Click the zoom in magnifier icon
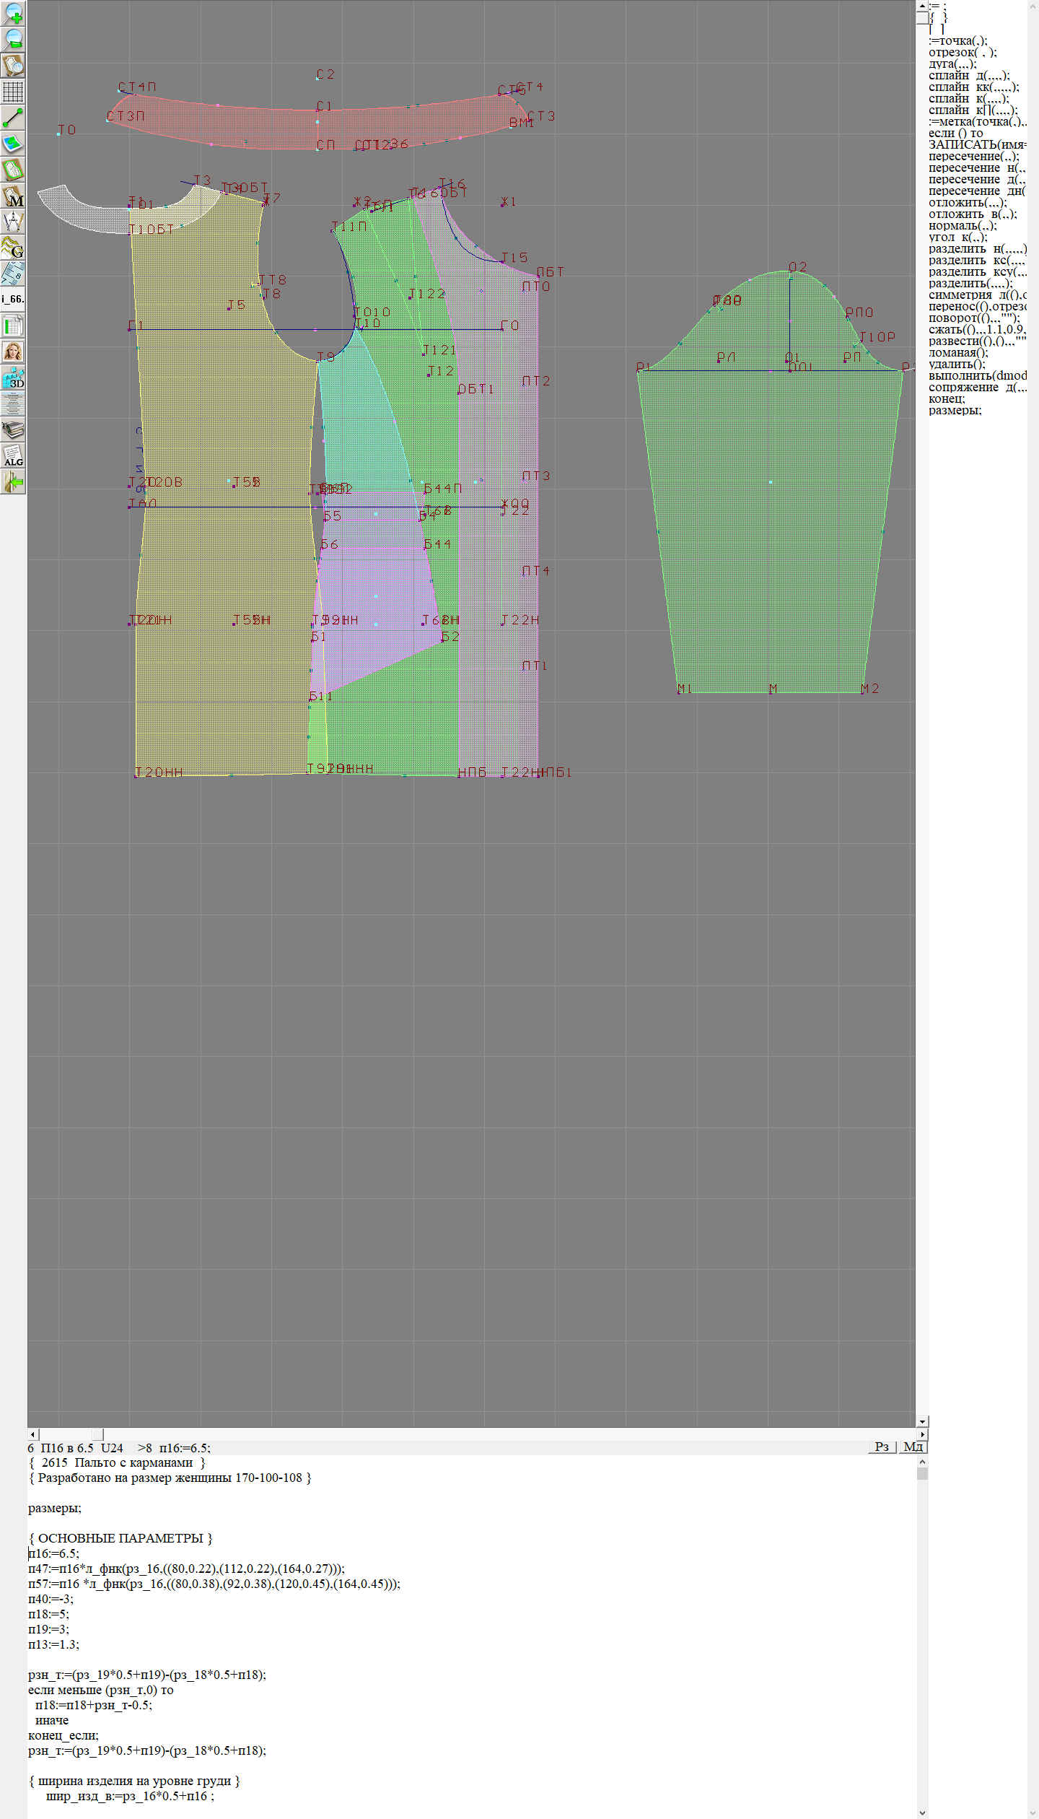Screen dimensions: 1039x1819 (13, 14)
